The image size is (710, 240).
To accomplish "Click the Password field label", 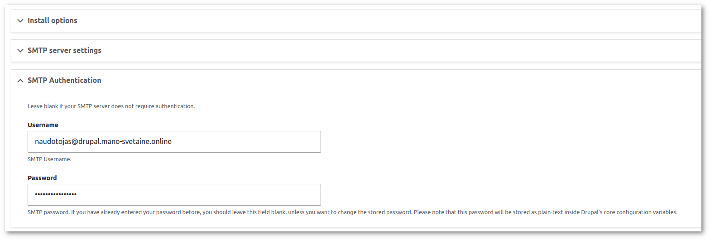I will (42, 178).
